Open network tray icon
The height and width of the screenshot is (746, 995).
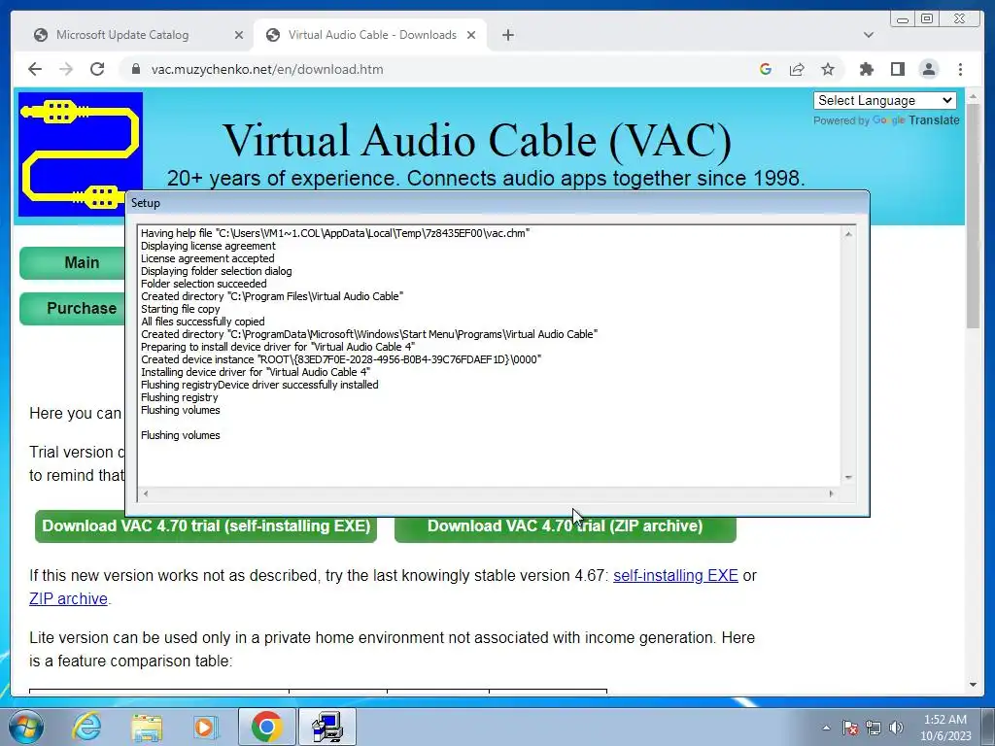pyautogui.click(x=874, y=728)
